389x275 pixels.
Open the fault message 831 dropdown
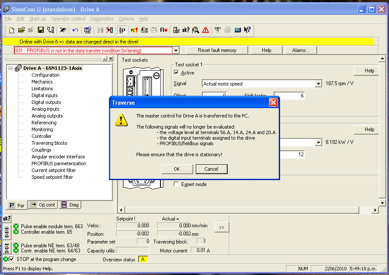coord(176,50)
